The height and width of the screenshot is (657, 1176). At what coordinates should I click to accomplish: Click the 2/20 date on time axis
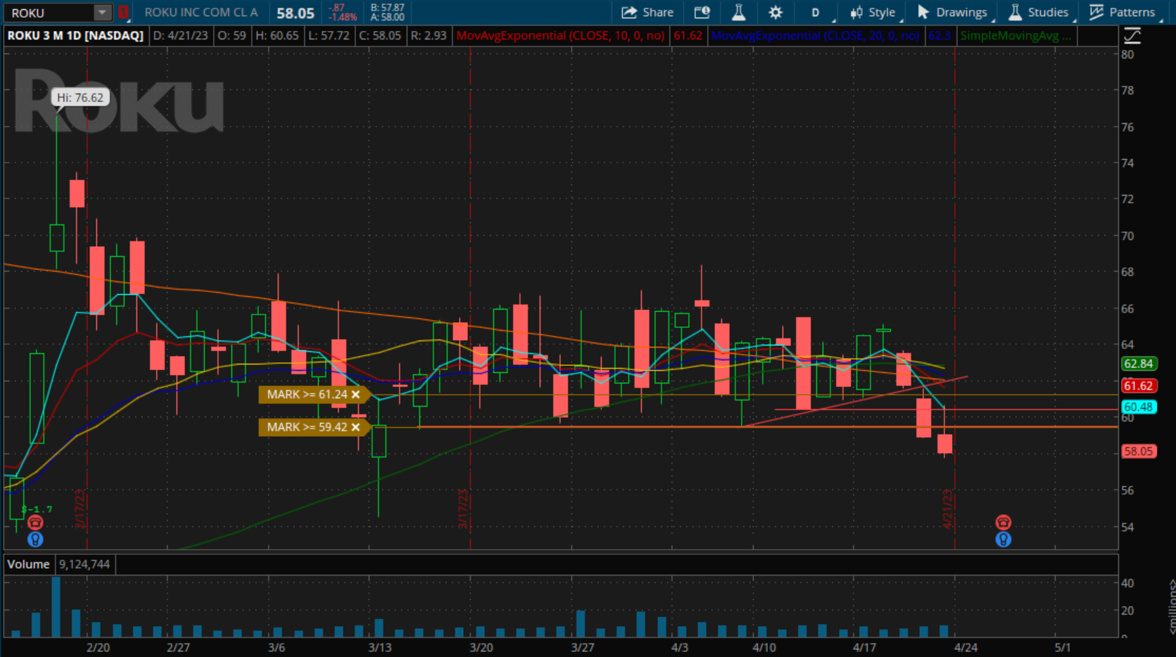point(98,647)
